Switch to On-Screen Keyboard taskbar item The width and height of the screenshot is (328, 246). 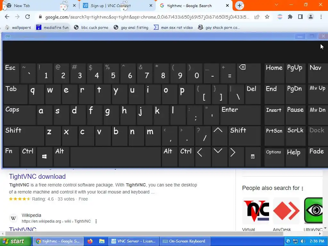coord(185,241)
